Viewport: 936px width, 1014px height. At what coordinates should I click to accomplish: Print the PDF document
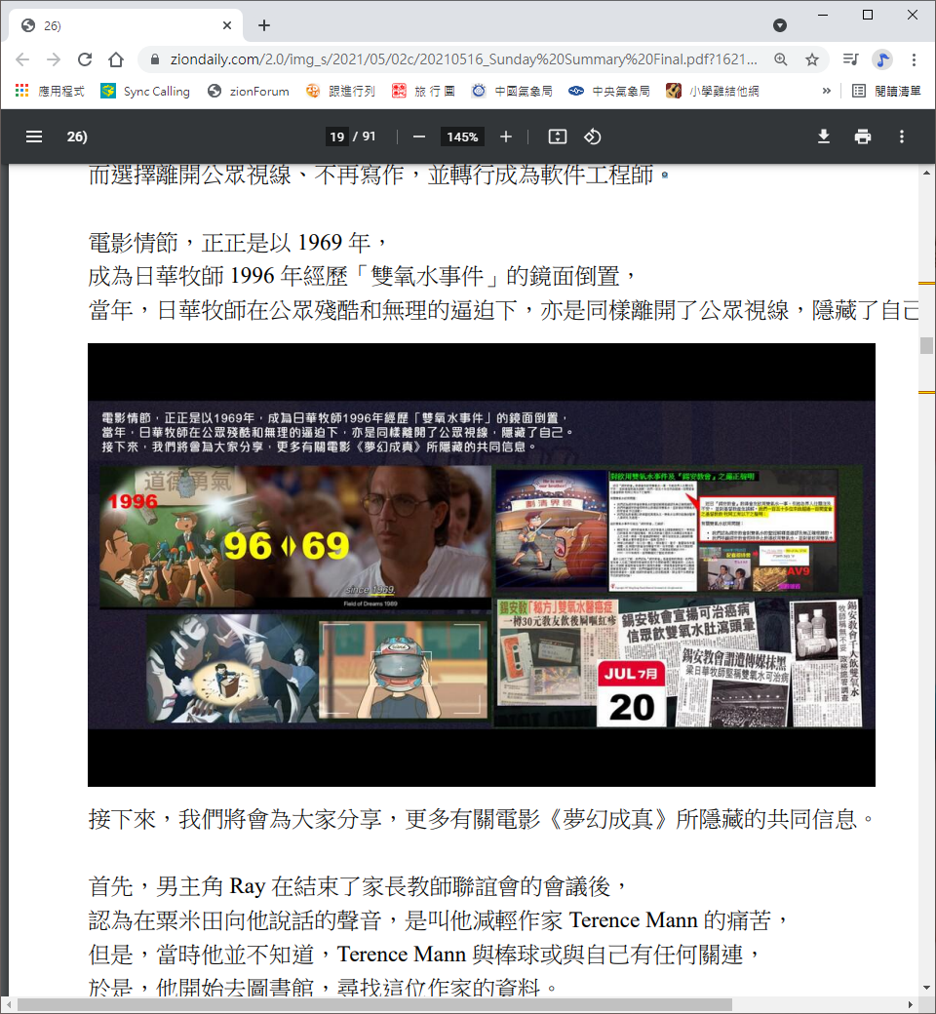pyautogui.click(x=862, y=136)
